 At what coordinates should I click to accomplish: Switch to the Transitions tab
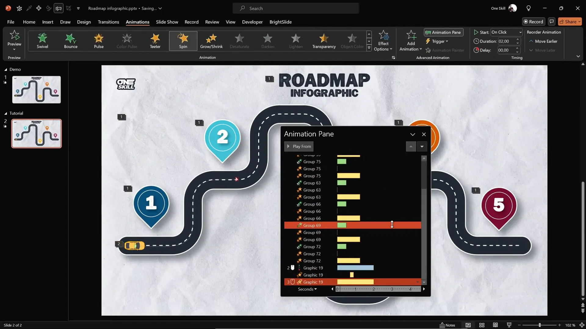click(108, 22)
